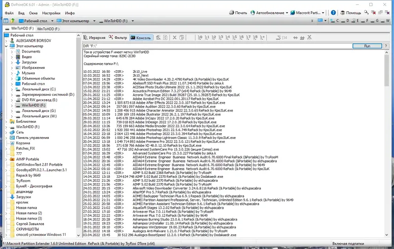
Task: Select Загрузки under Этот компьютер
Action: [29, 62]
